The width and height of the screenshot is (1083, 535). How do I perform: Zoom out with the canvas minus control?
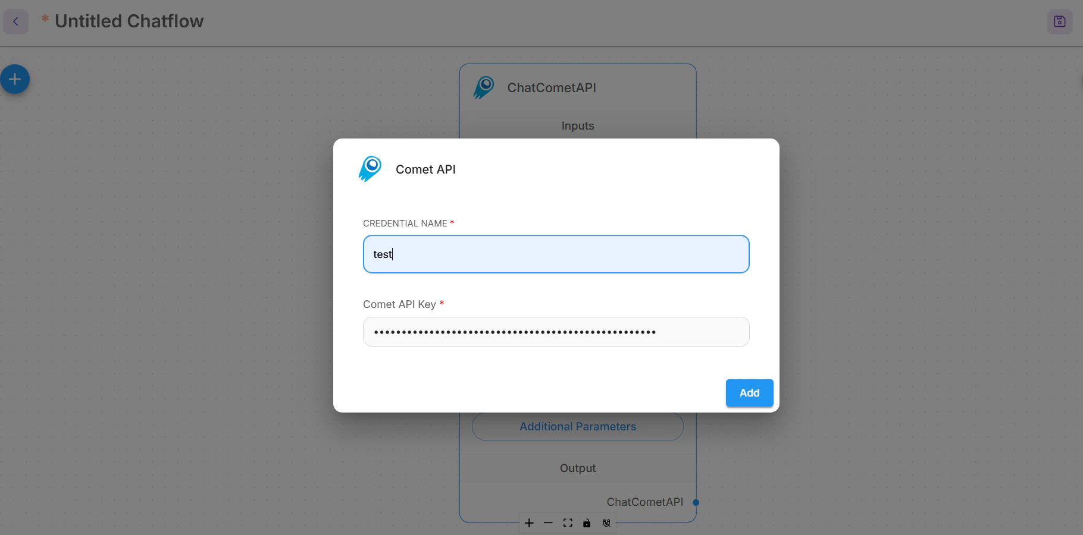548,523
